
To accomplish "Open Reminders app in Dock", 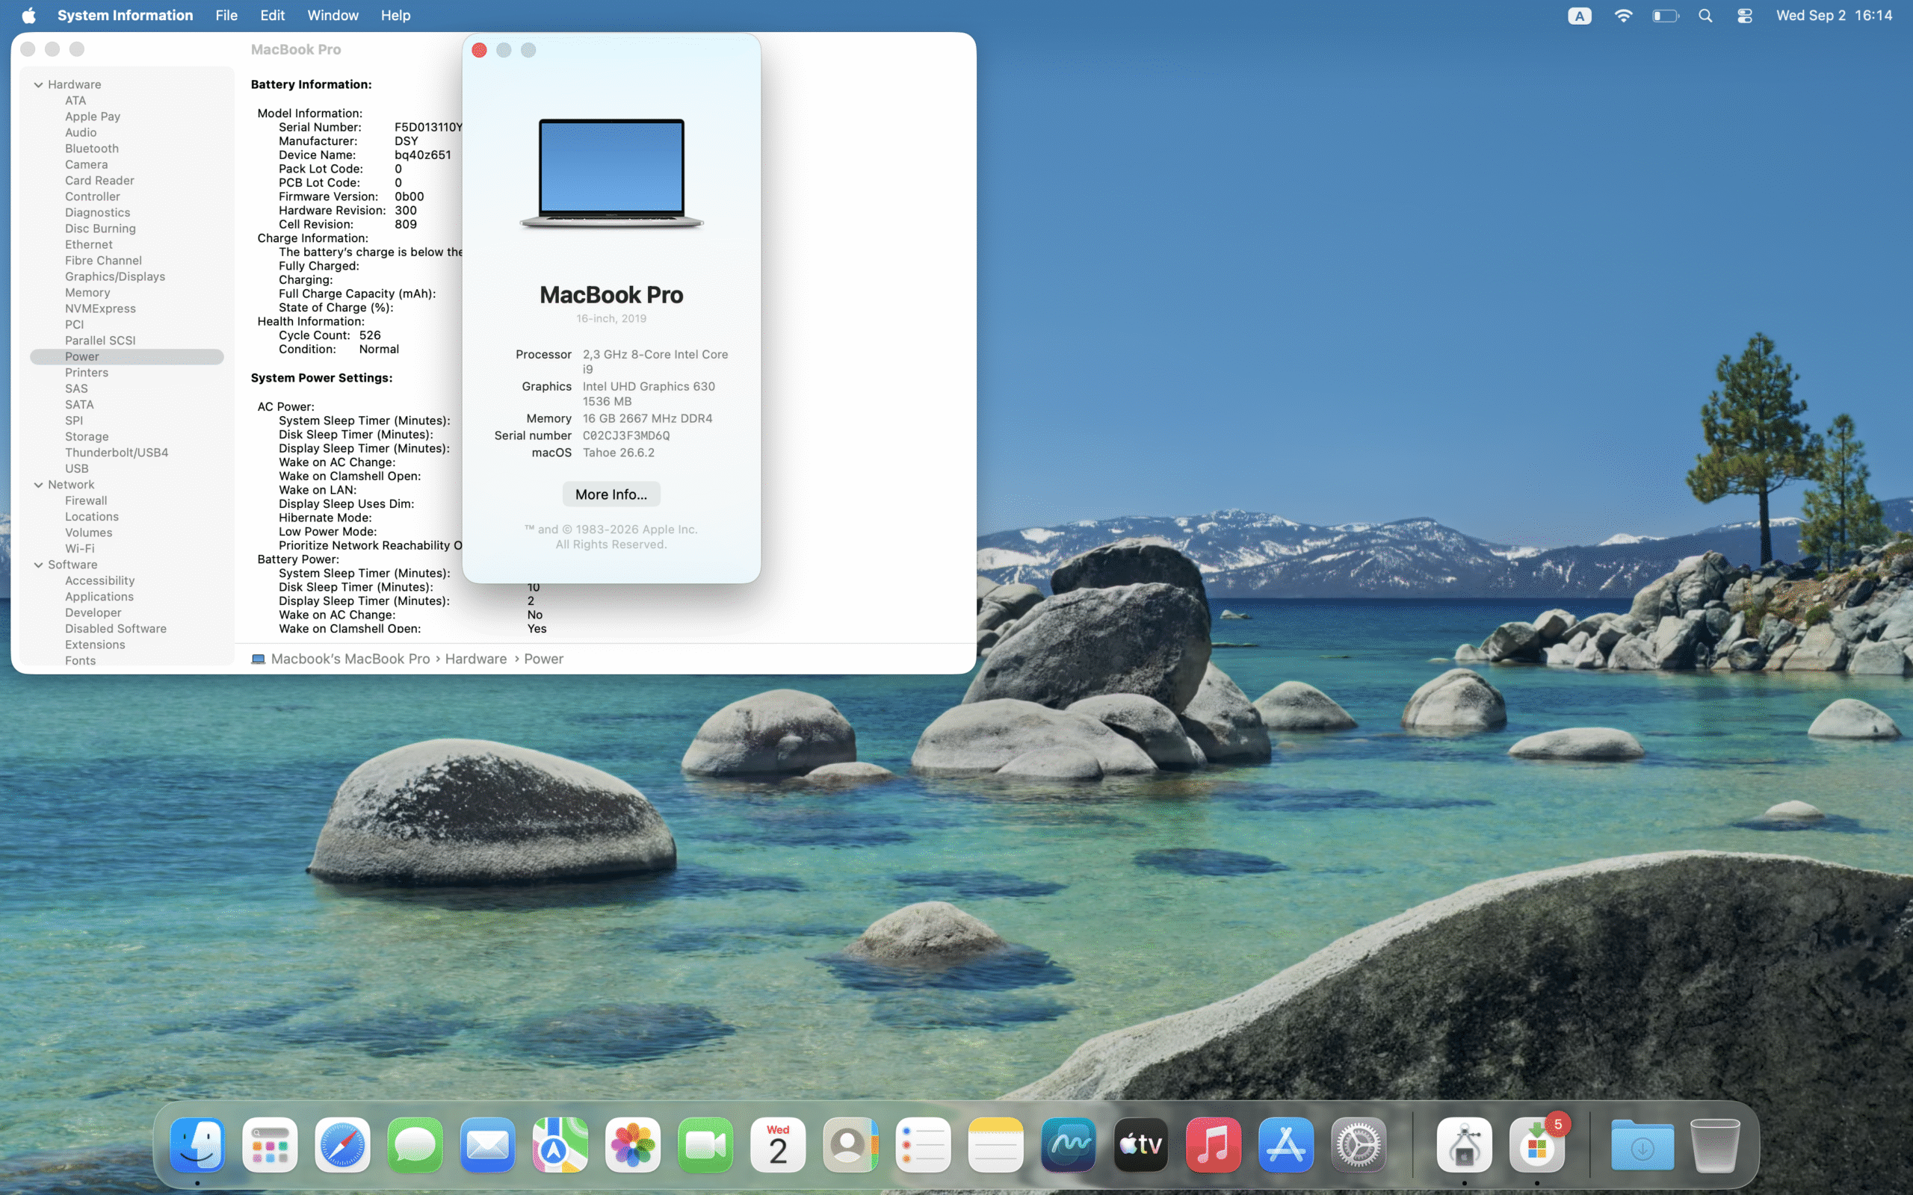I will [924, 1143].
